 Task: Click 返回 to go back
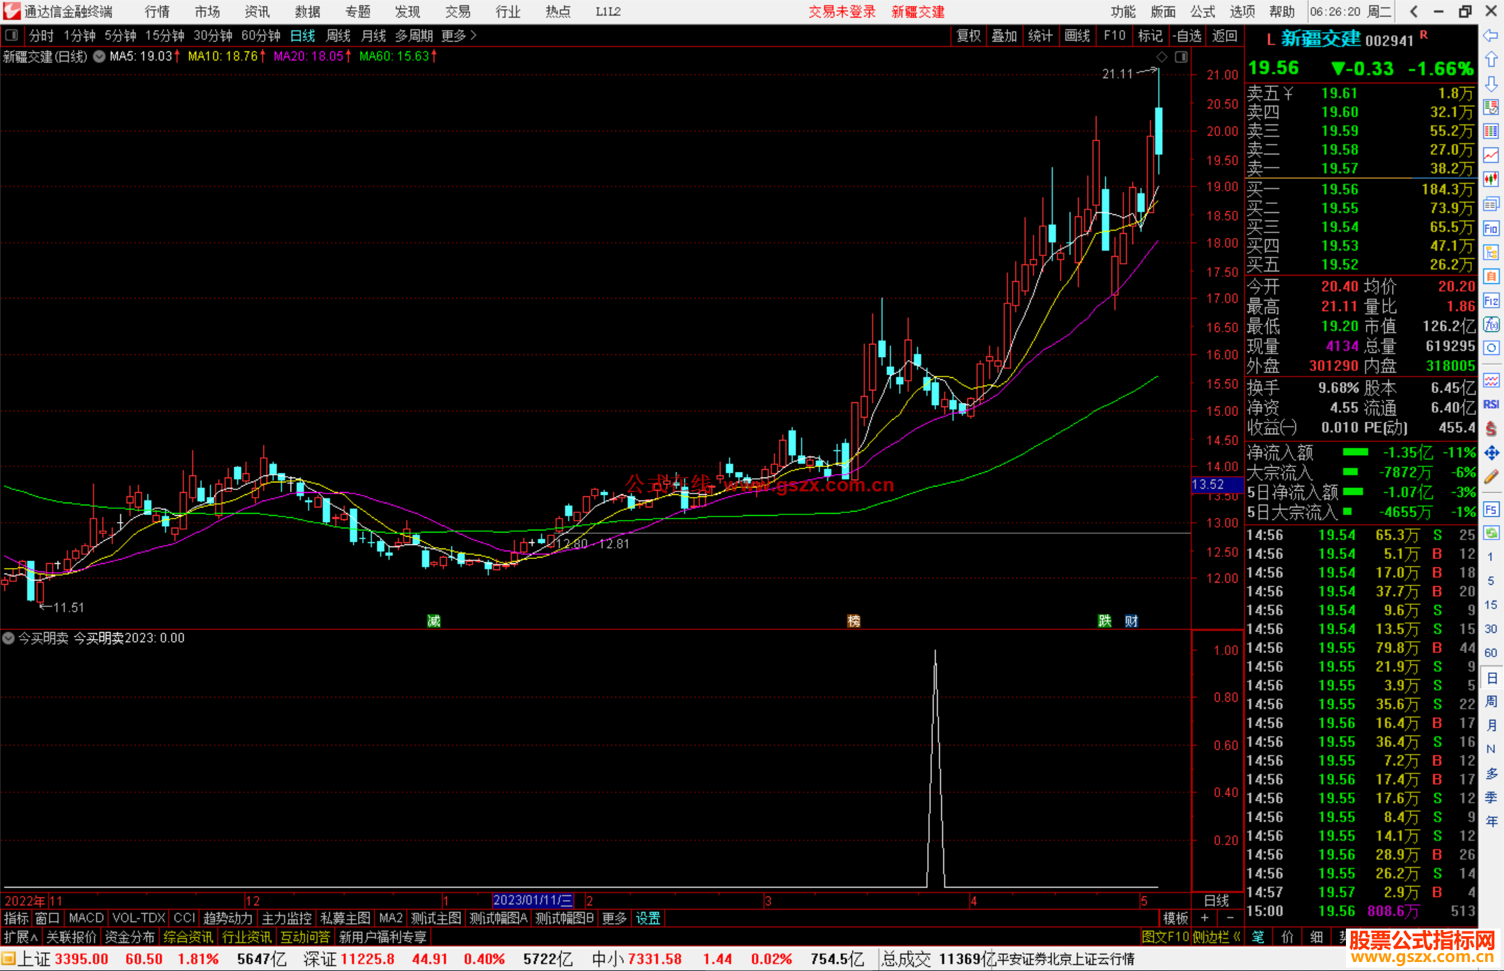click(x=1224, y=35)
